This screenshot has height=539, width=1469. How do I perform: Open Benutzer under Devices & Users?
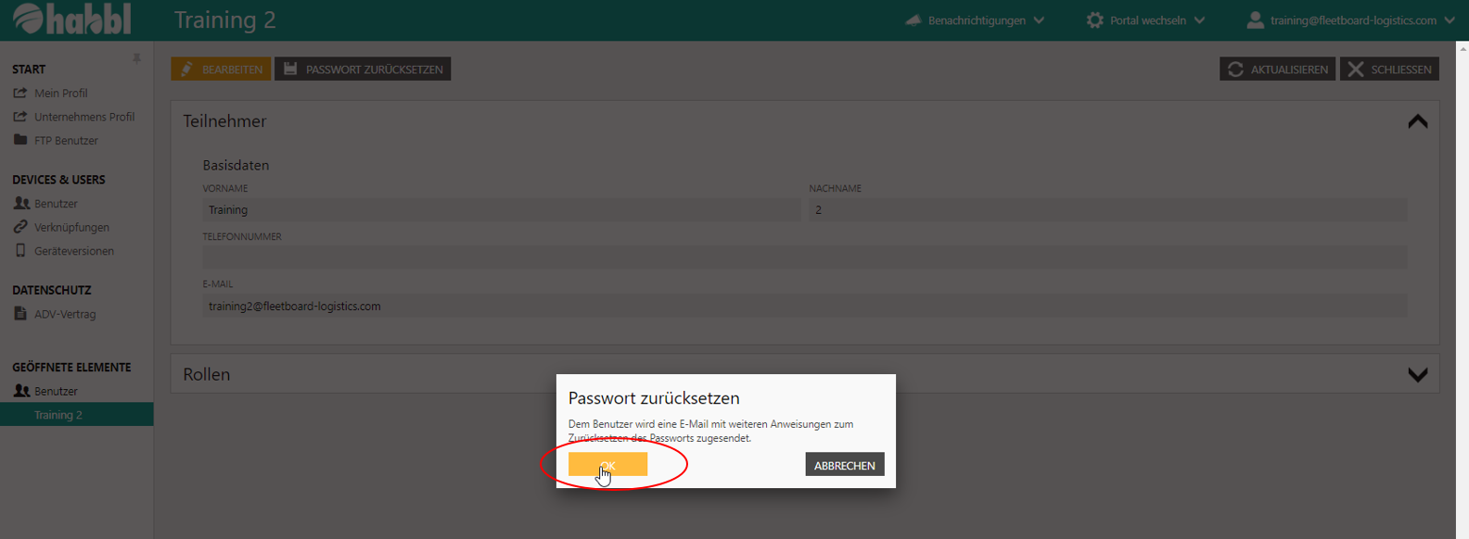[56, 204]
